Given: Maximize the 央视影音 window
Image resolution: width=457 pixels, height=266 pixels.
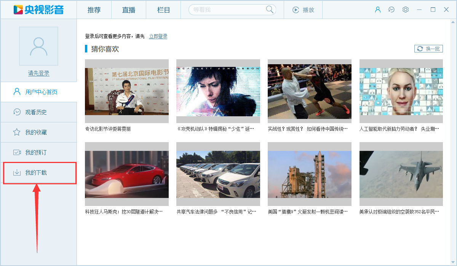Looking at the screenshot, I should tap(433, 9).
